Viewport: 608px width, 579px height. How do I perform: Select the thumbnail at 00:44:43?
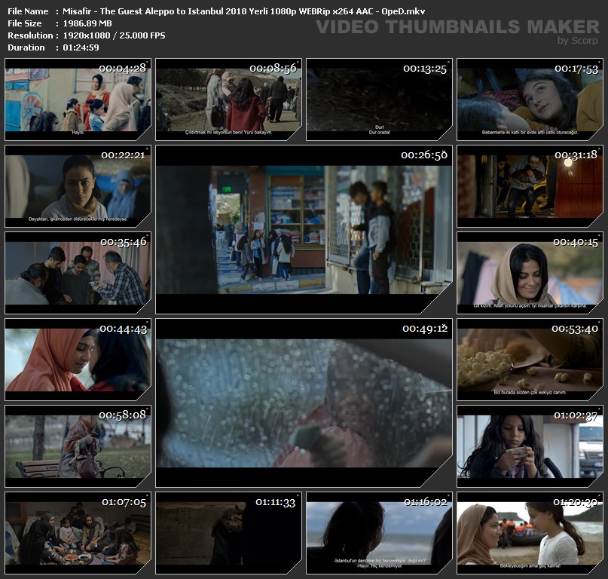[x=78, y=360]
